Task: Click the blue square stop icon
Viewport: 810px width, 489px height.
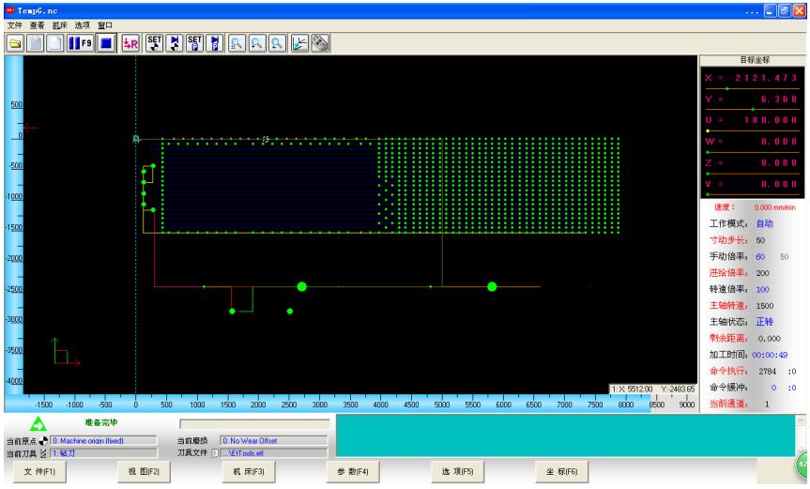Action: [x=108, y=42]
